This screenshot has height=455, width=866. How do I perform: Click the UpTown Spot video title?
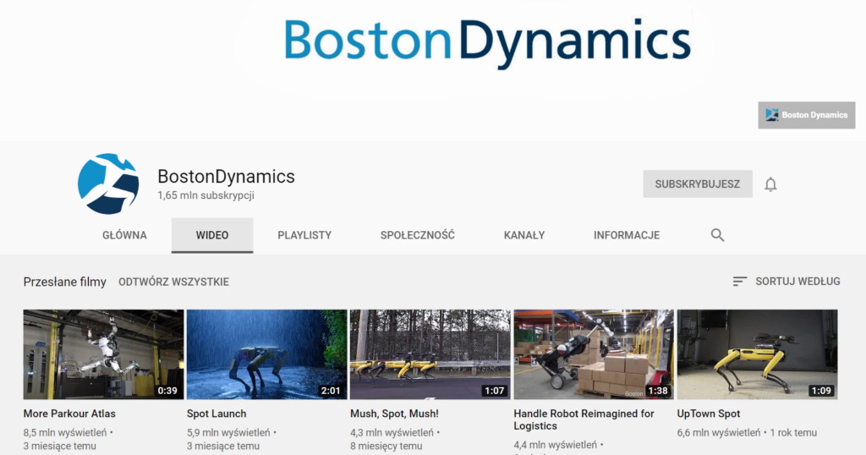[709, 414]
